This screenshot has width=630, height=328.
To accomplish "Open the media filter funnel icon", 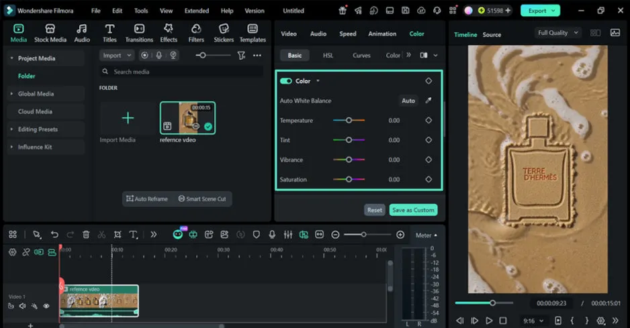I will coord(241,56).
